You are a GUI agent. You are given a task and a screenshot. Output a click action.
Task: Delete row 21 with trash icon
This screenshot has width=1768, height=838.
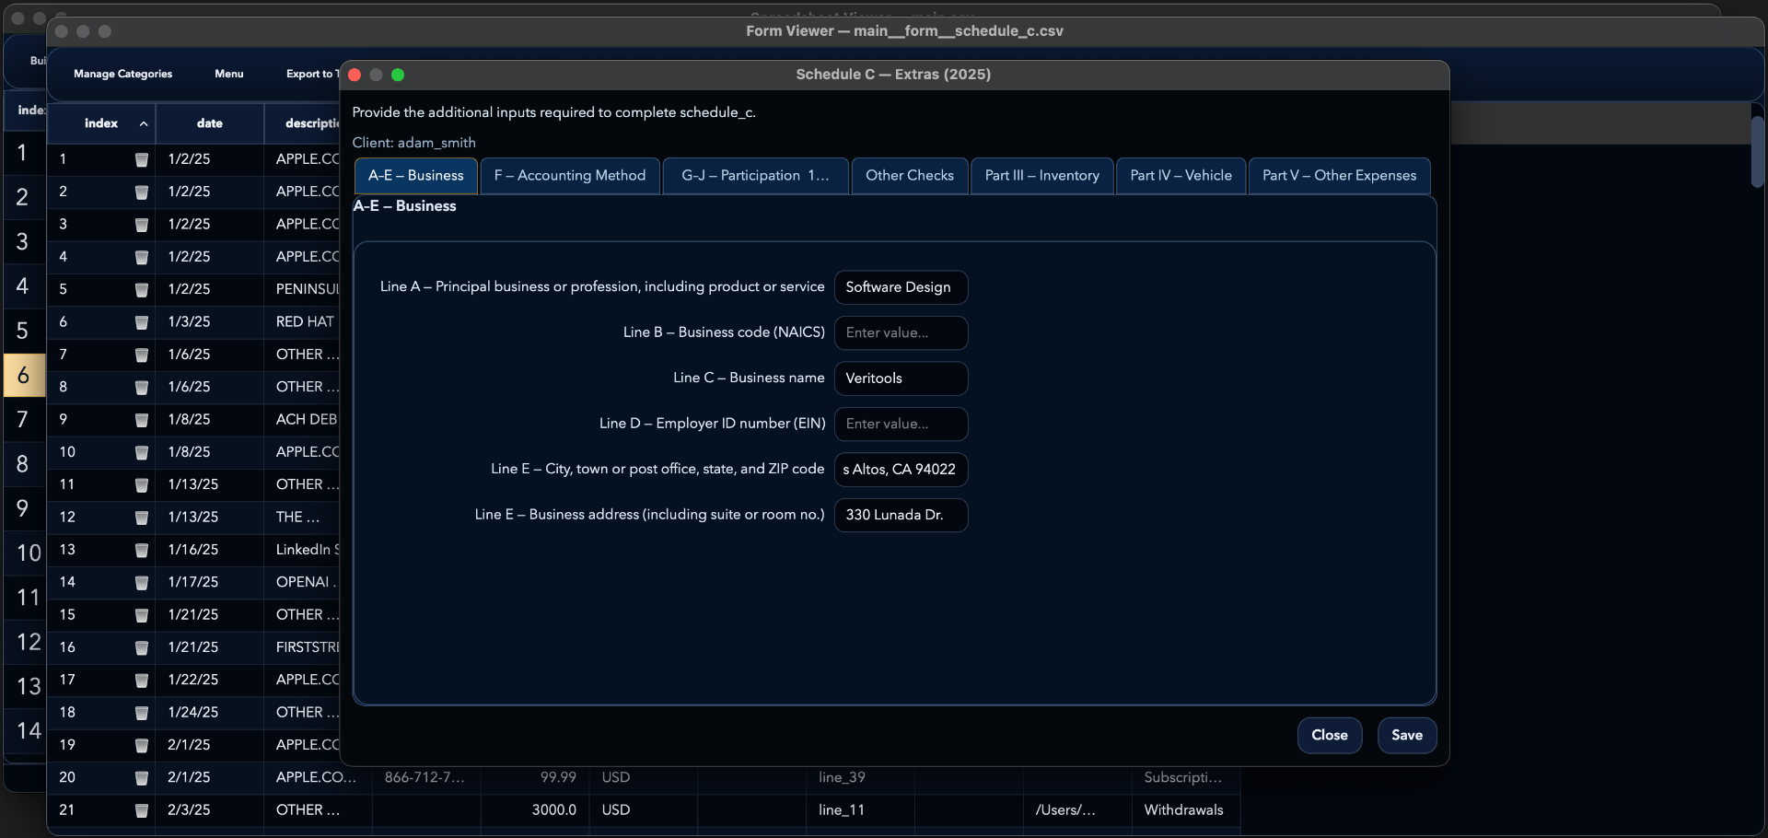(x=142, y=810)
